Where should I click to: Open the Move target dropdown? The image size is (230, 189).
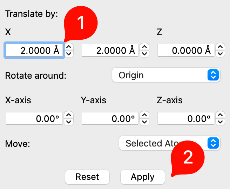point(169,143)
